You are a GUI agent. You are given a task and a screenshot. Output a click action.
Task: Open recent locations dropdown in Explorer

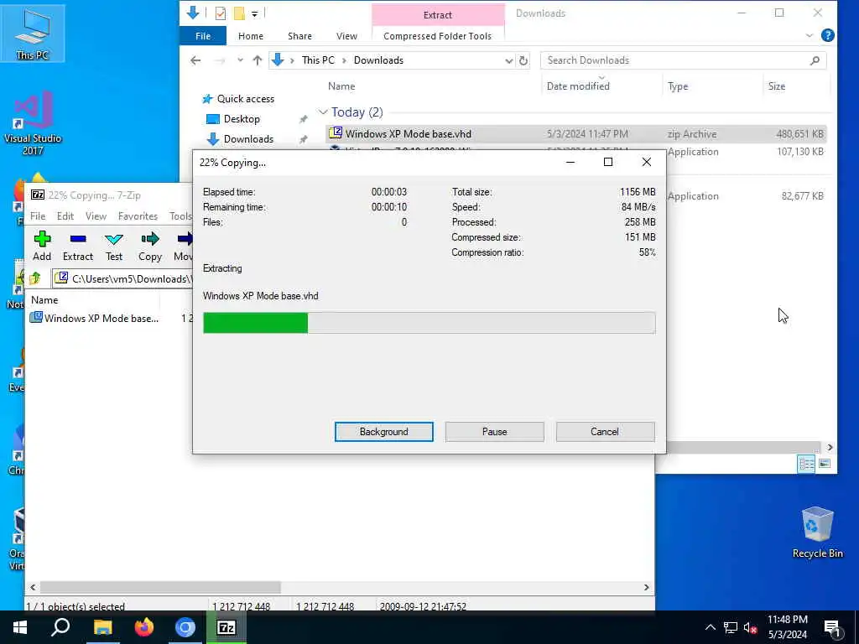click(240, 60)
